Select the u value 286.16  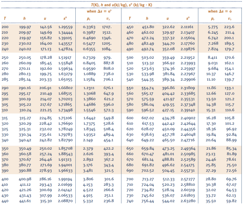(x=45, y=179)
